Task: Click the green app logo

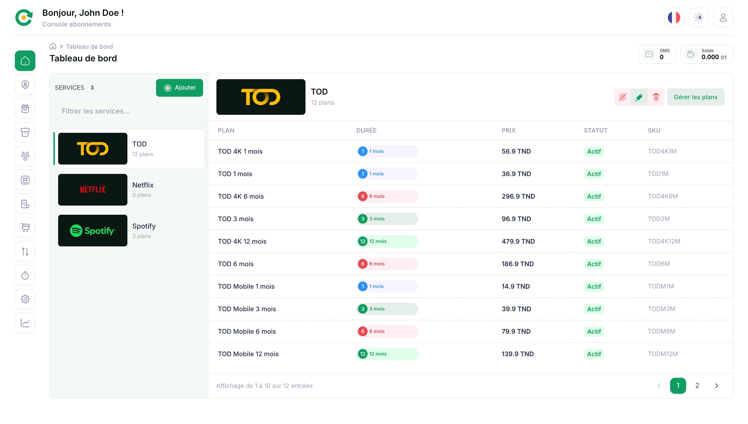Action: click(x=24, y=17)
